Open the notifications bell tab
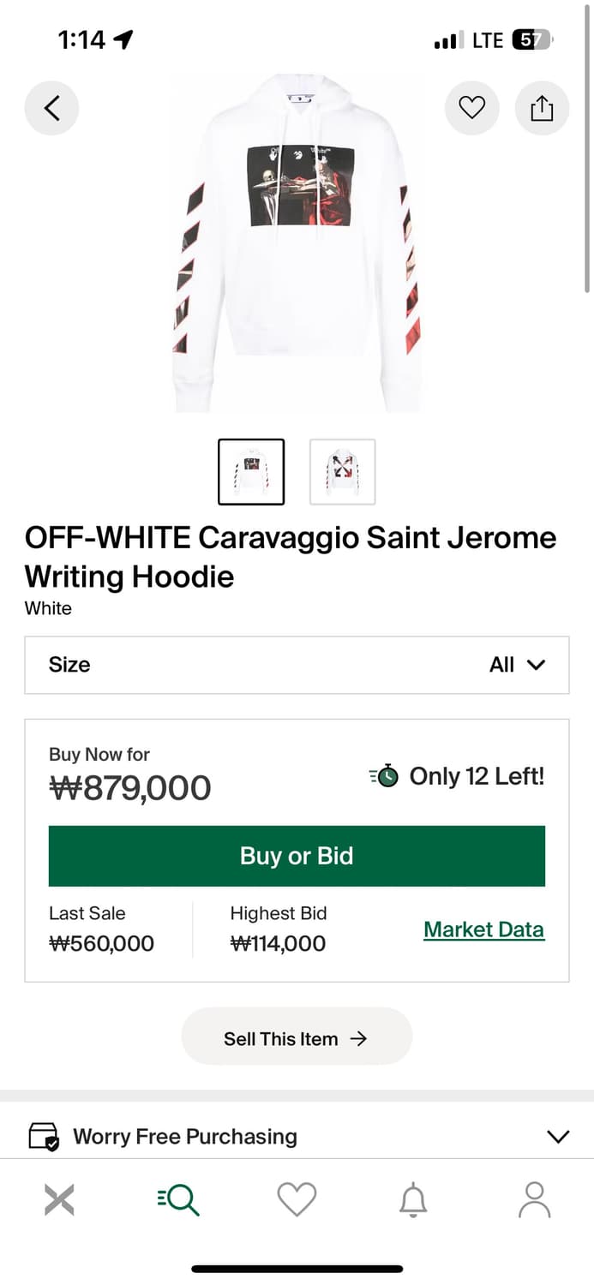Image resolution: width=594 pixels, height=1285 pixels. (x=413, y=1199)
